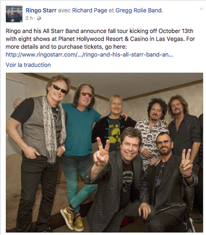Visit the tagged Gregg Rolie Band page
The image size is (206, 235).
pos(139,10)
